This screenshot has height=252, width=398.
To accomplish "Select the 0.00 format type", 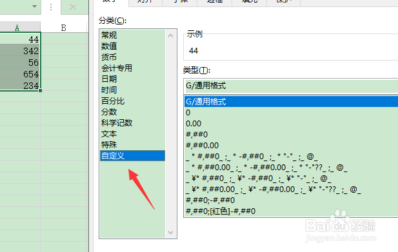I will pyautogui.click(x=291, y=124).
